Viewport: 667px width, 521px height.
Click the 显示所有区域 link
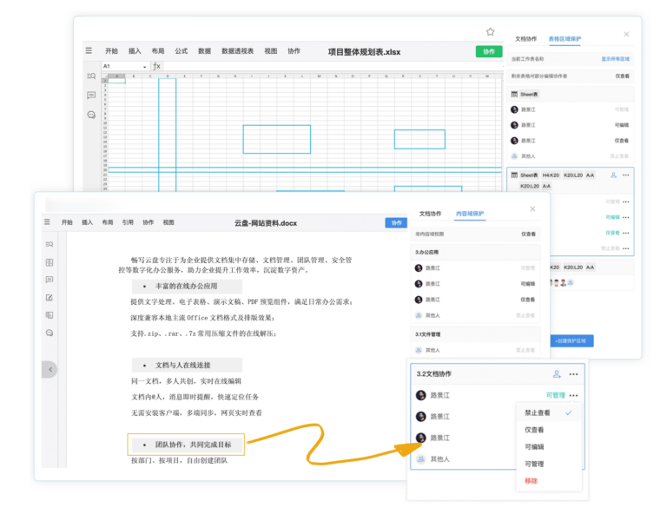(615, 59)
